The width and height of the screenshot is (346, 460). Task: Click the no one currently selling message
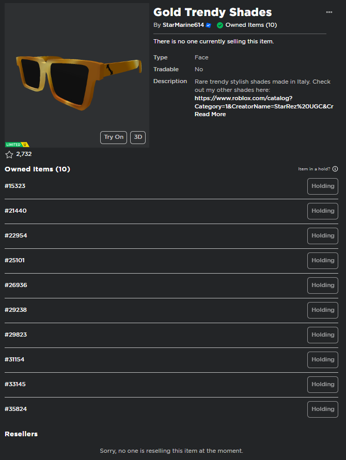pyautogui.click(x=213, y=41)
